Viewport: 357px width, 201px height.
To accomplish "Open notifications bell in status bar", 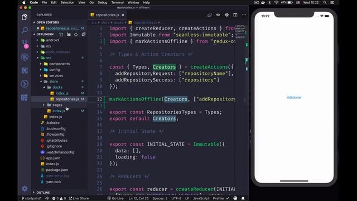I will pyautogui.click(x=243, y=198).
